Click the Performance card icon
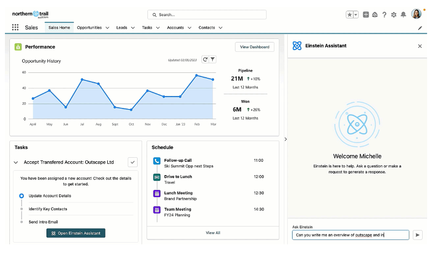Viewport: 445px width, 256px height. (x=18, y=47)
